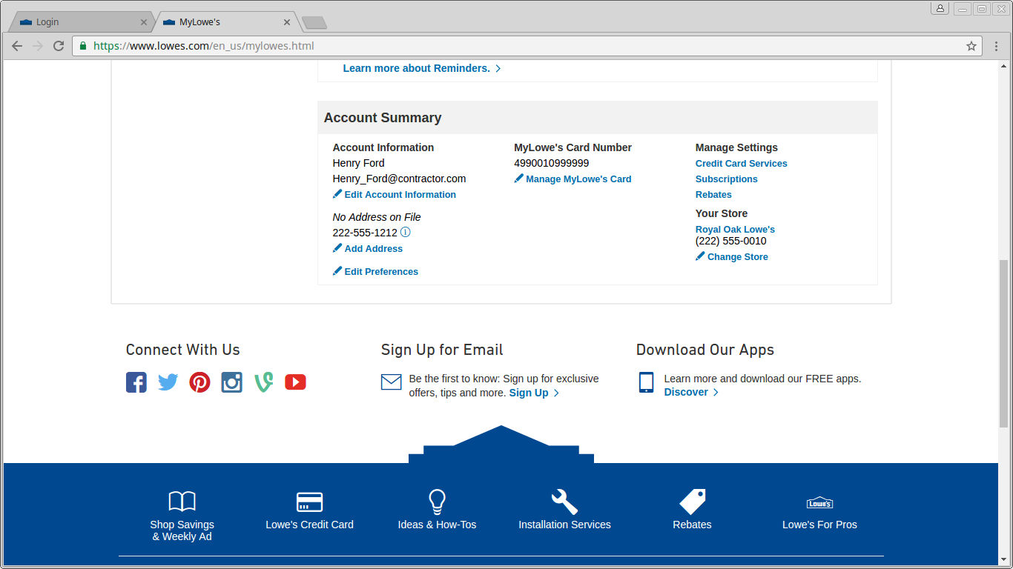The height and width of the screenshot is (569, 1013).
Task: Click the Change Store link
Action: pos(737,256)
